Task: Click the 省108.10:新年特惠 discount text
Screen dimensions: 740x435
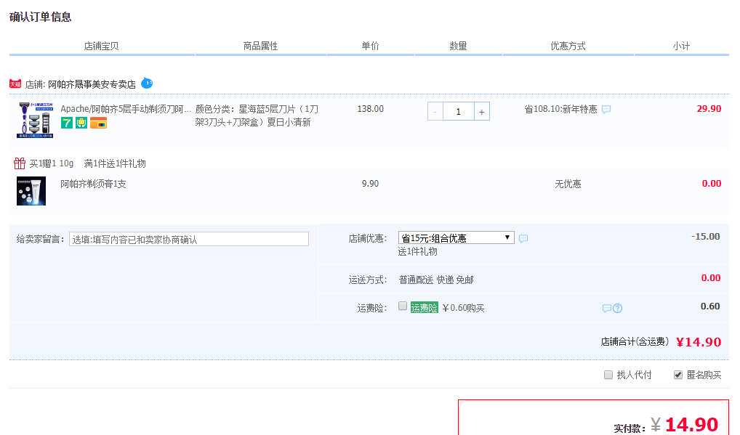Action: coord(560,110)
